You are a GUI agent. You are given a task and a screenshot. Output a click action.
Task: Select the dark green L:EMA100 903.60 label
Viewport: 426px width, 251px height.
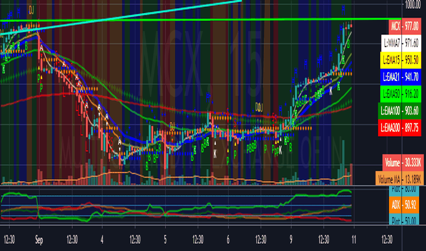[399, 110]
